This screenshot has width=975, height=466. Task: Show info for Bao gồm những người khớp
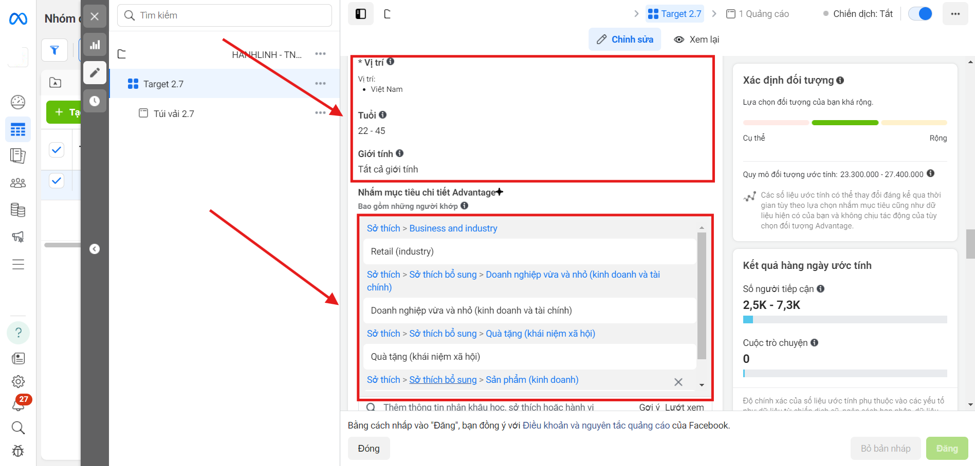[465, 206]
